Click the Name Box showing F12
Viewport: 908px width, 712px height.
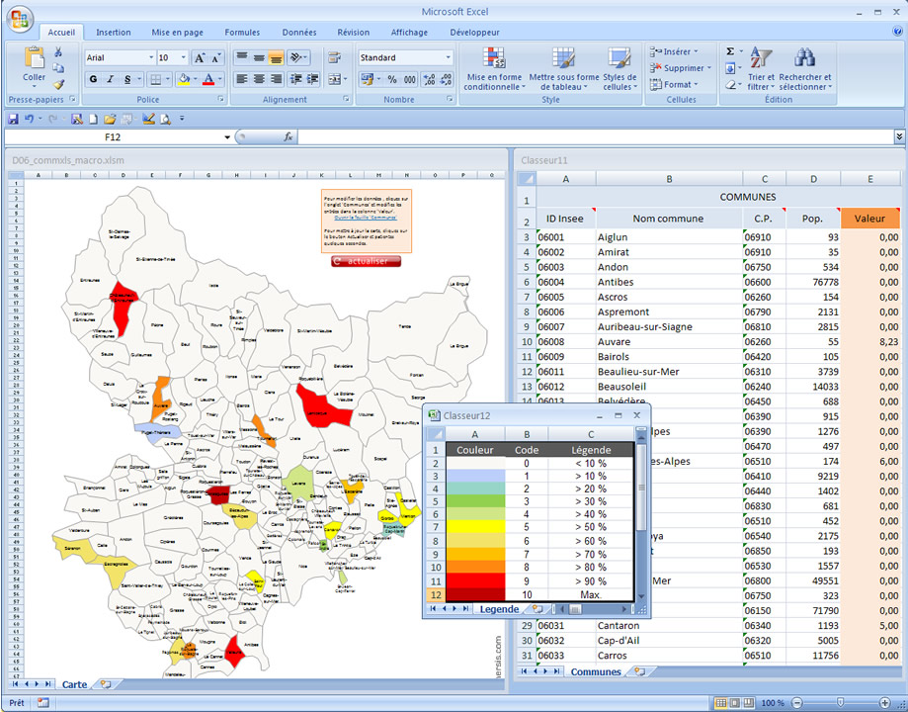(x=113, y=136)
